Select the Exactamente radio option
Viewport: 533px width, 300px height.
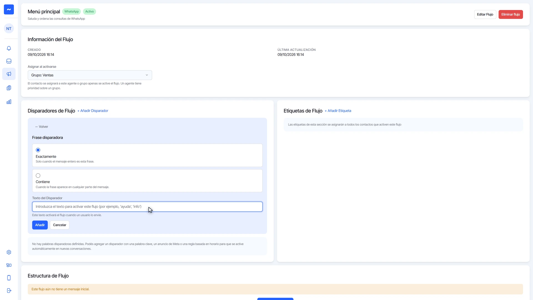coord(38,150)
